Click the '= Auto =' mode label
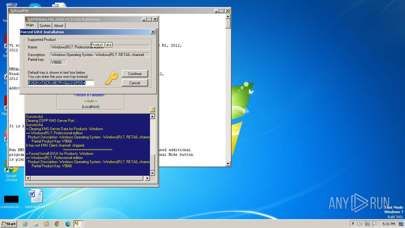 click(x=90, y=101)
